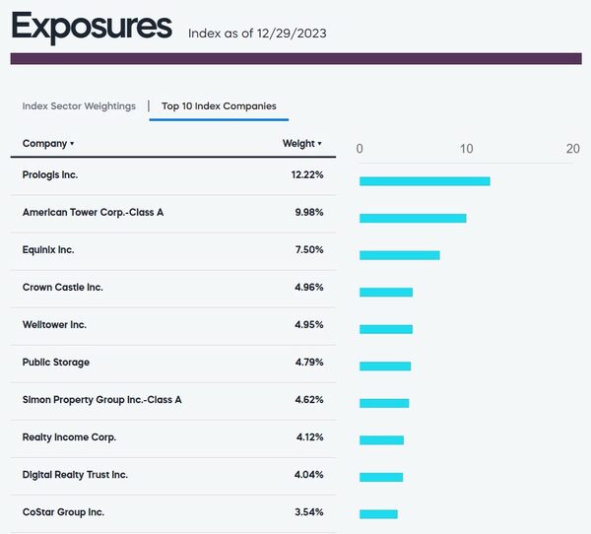Select Digital Realty Trust Inc. name
The image size is (591, 534).
coord(75,475)
